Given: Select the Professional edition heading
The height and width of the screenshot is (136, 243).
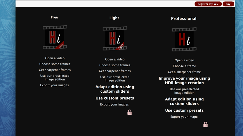Looking at the screenshot, I should click(x=184, y=19).
